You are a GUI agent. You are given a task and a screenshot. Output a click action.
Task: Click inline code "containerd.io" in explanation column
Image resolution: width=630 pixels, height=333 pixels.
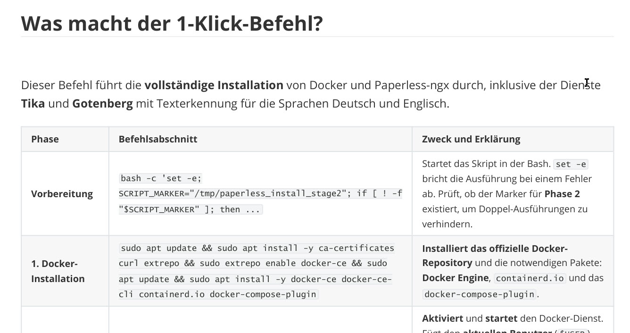pos(530,278)
